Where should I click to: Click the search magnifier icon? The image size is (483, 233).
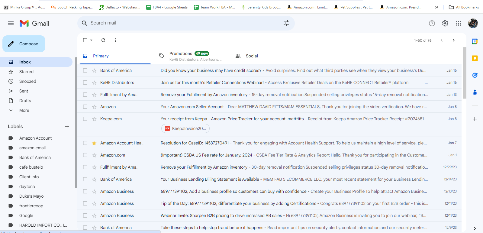85,23
